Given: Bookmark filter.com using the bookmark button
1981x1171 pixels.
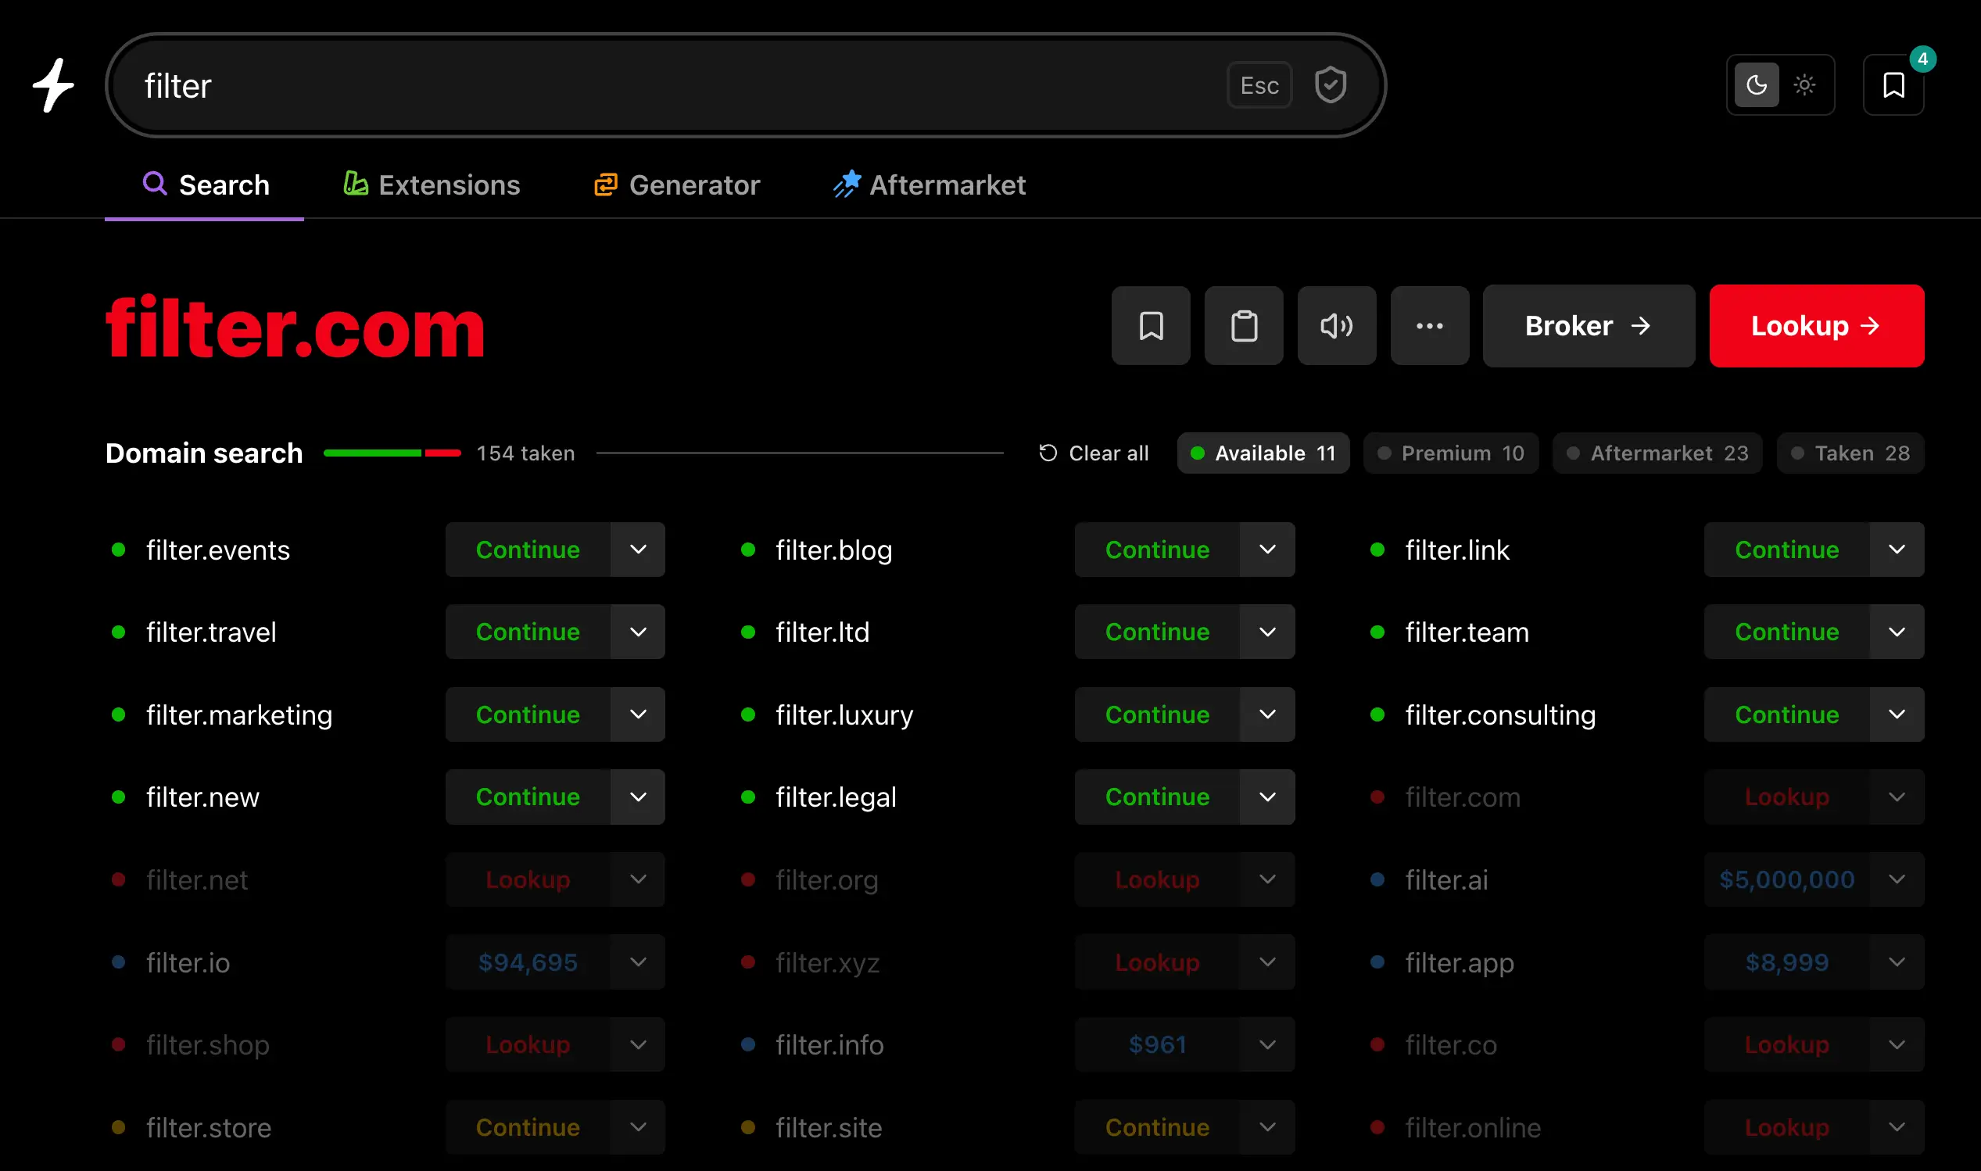Looking at the screenshot, I should [x=1151, y=326].
